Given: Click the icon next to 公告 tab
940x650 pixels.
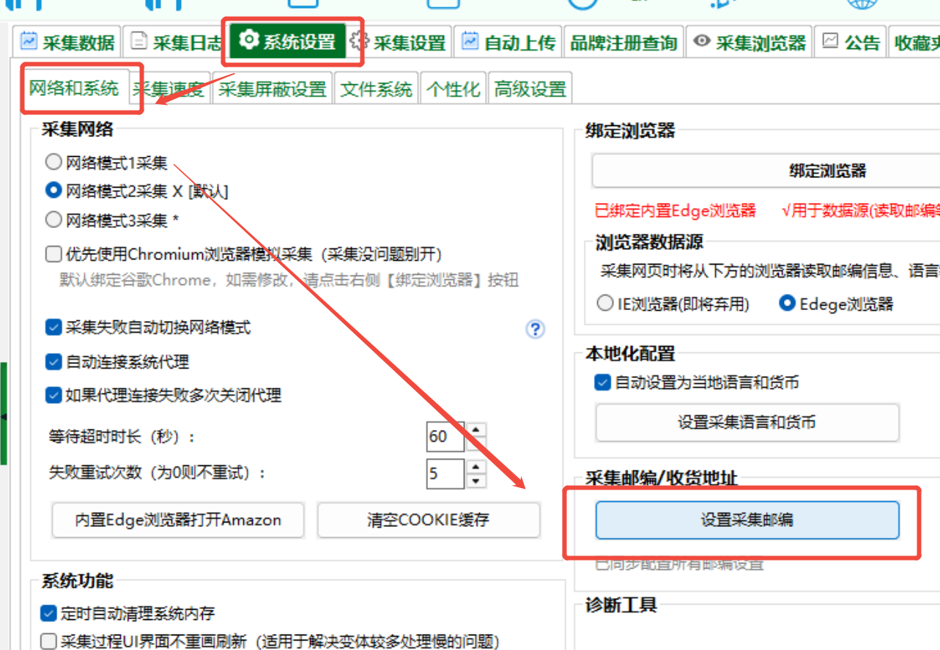Looking at the screenshot, I should pos(829,42).
